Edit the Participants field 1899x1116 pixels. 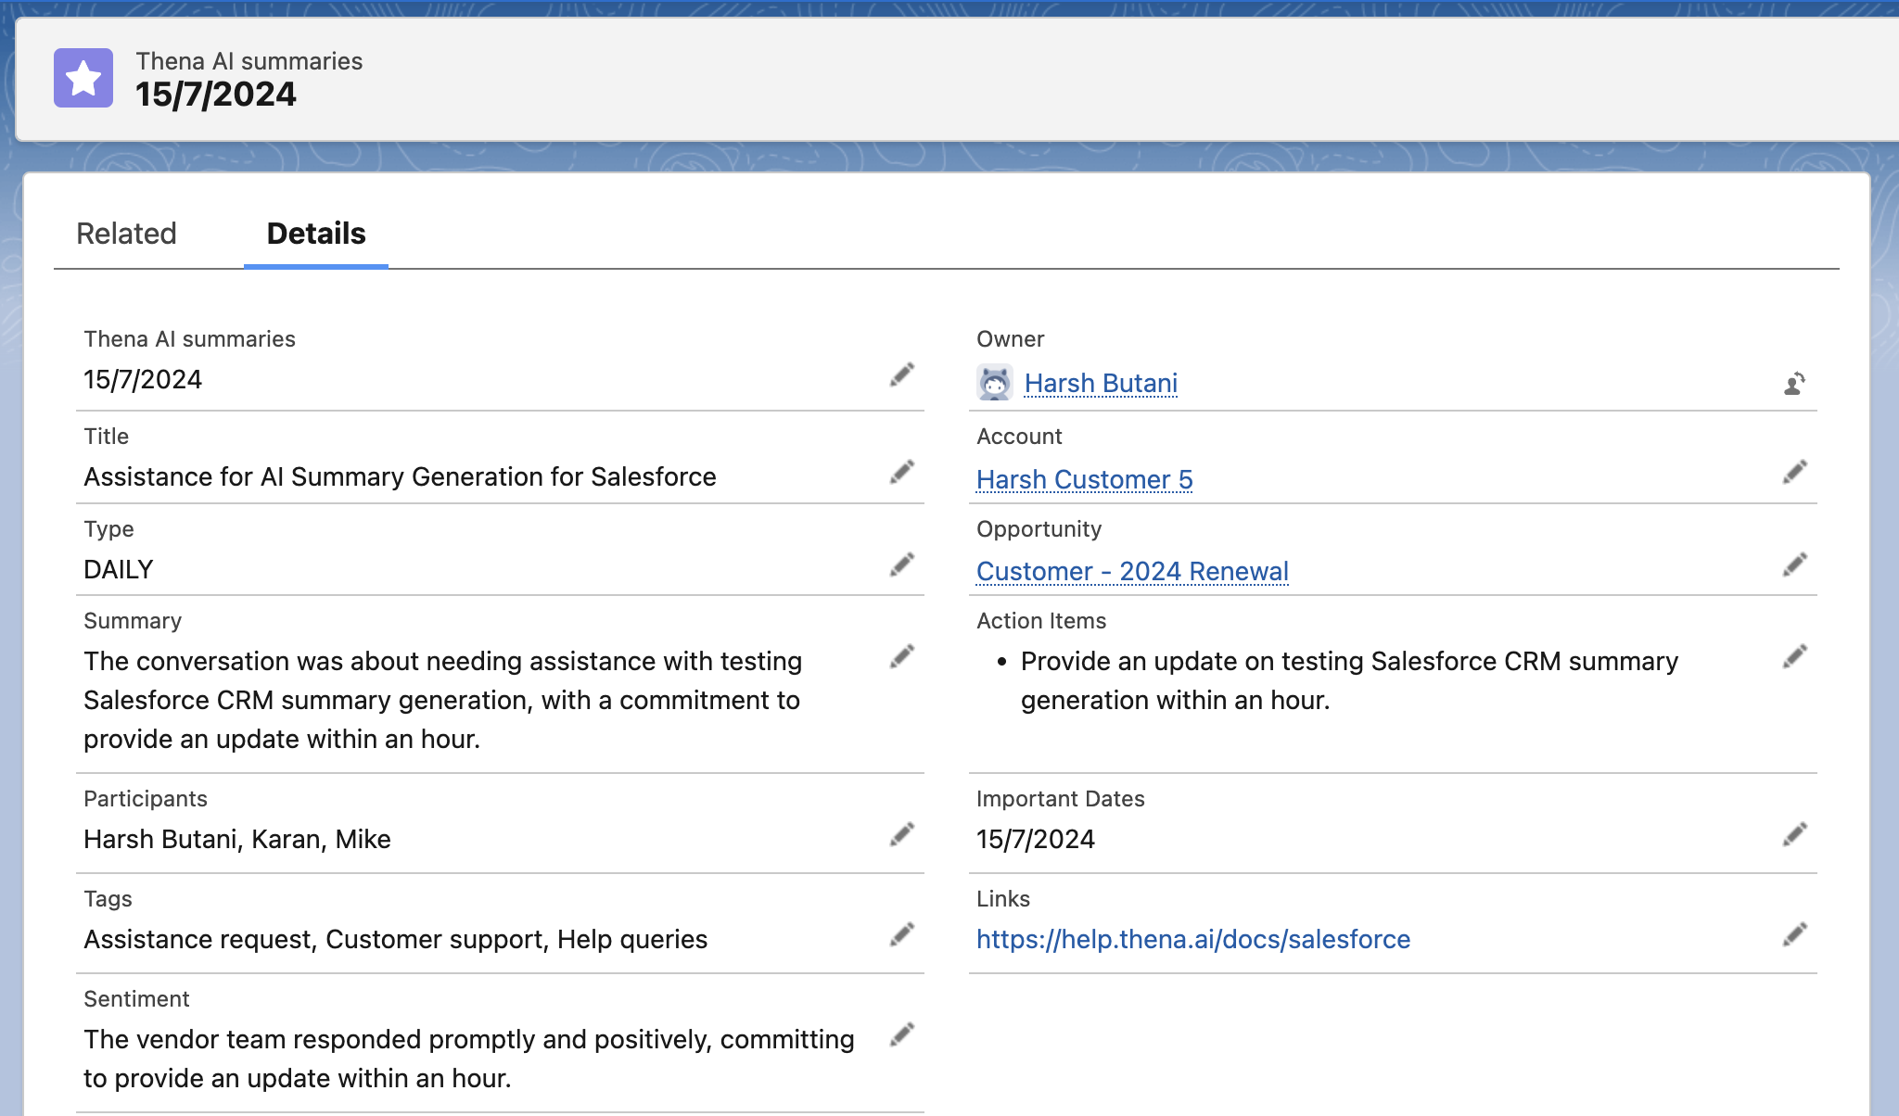(x=902, y=835)
